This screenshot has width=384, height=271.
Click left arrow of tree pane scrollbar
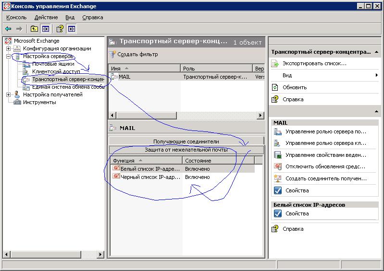[x=7, y=254]
